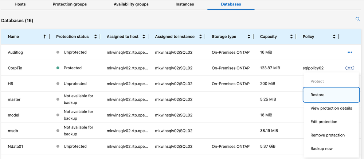Sort the Assigned to instance column
Image resolution: width=364 pixels, height=159 pixels.
pos(200,37)
